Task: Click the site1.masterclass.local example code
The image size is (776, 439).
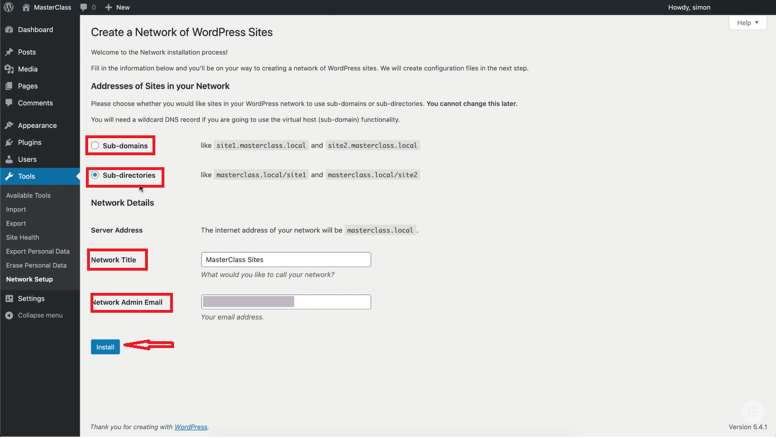Action: click(261, 146)
